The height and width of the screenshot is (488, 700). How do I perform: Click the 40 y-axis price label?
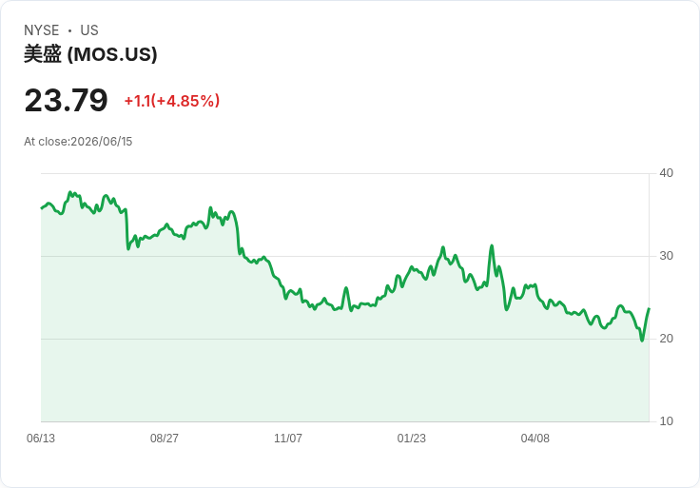[x=666, y=173]
